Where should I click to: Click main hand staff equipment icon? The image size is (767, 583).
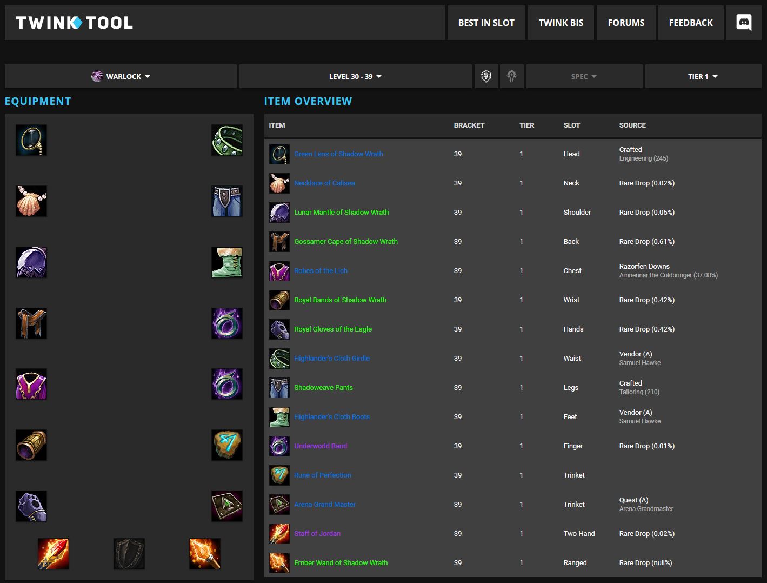[54, 554]
